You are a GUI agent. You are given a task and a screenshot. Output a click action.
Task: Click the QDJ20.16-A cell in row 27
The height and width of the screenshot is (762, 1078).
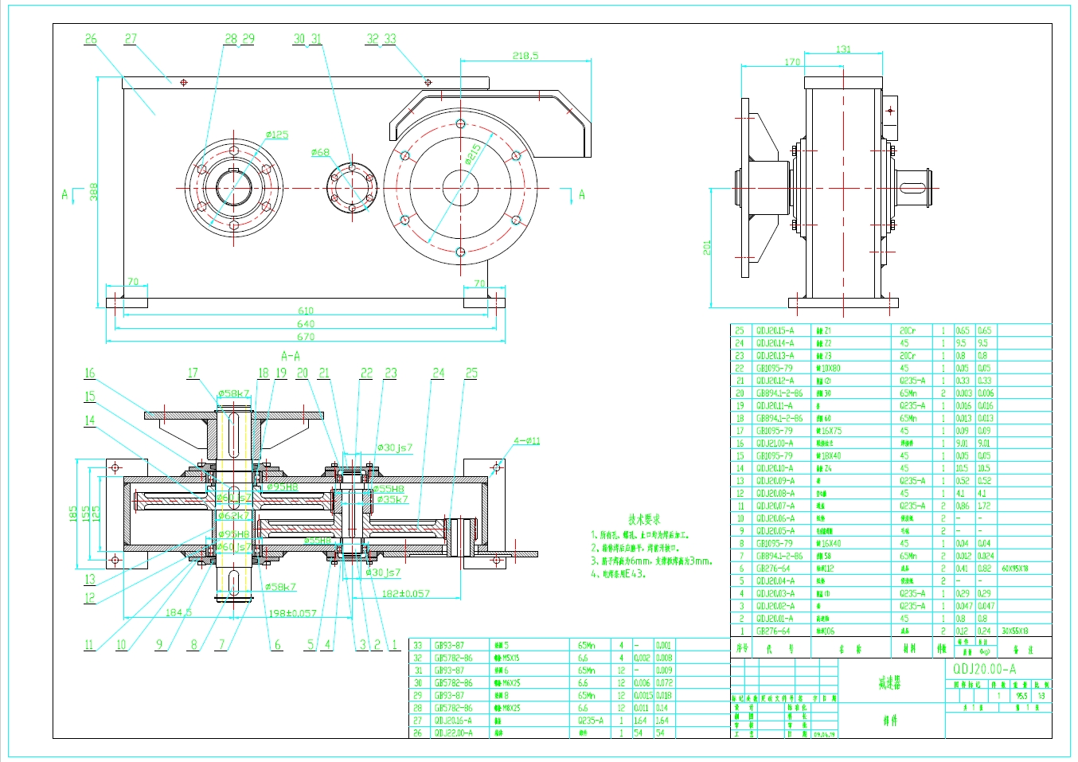tap(453, 721)
